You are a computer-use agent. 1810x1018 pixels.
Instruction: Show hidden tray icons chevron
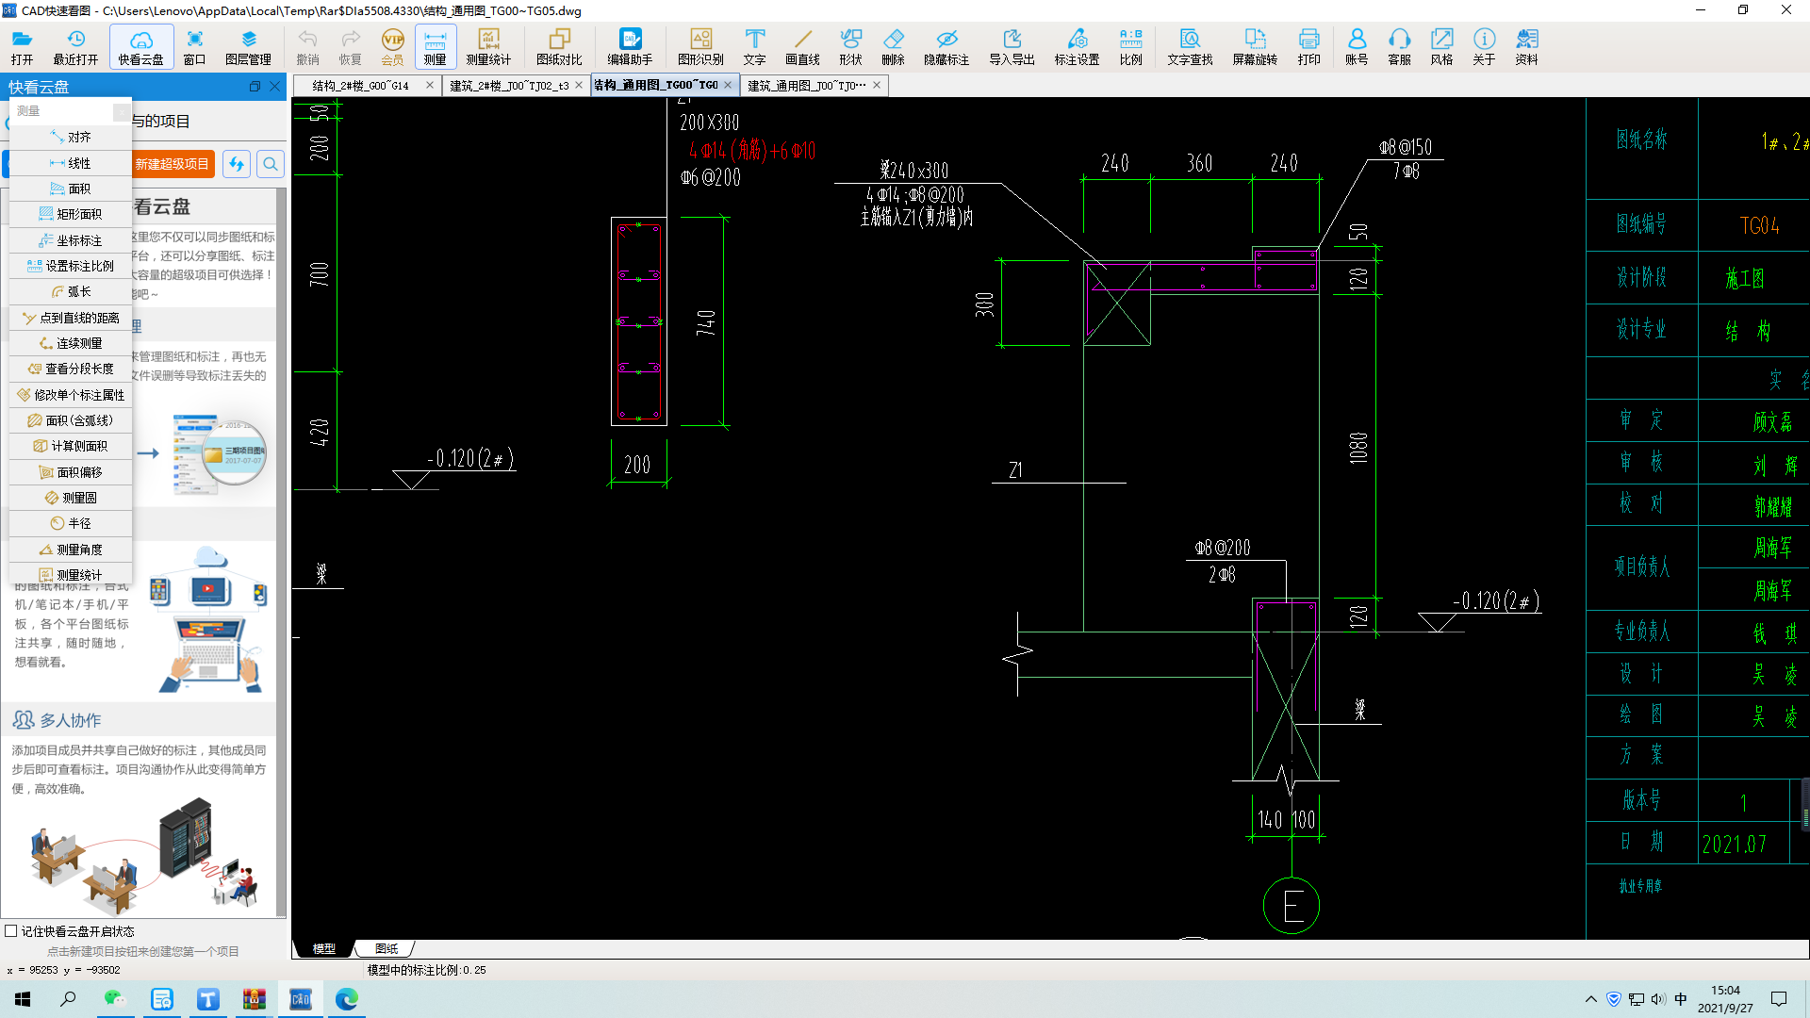click(1591, 999)
